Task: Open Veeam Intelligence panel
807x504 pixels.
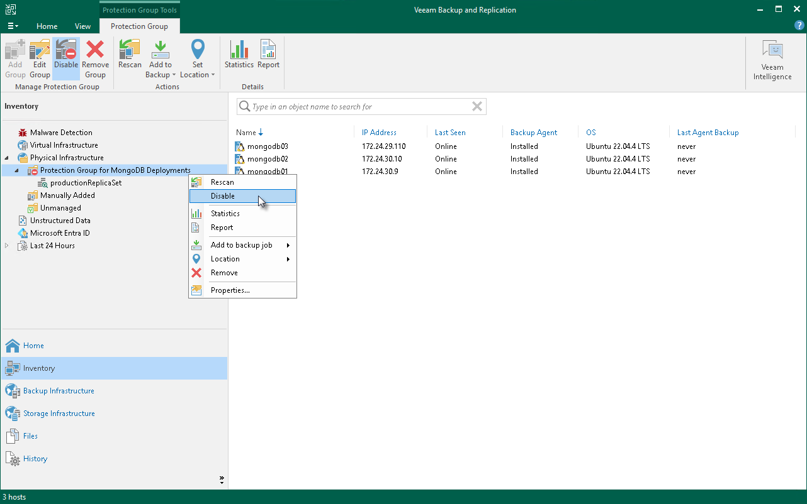Action: pyautogui.click(x=772, y=60)
